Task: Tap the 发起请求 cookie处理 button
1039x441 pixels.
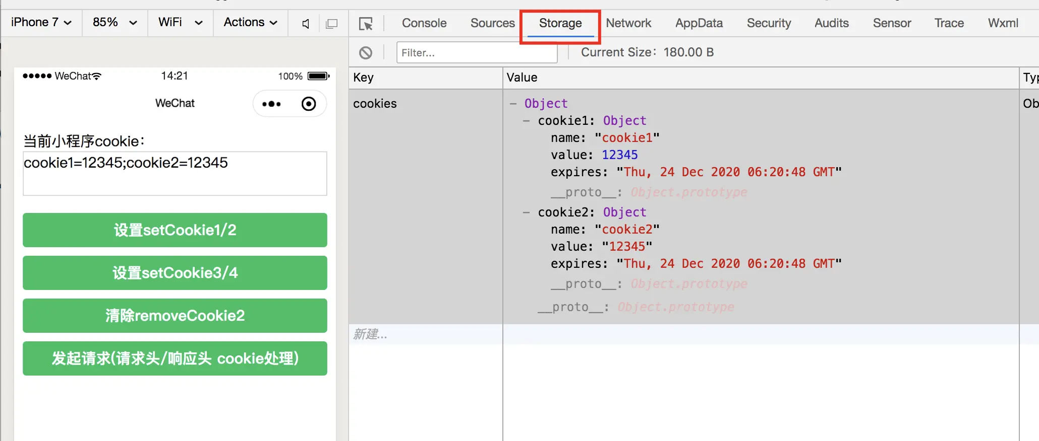Action: tap(175, 358)
